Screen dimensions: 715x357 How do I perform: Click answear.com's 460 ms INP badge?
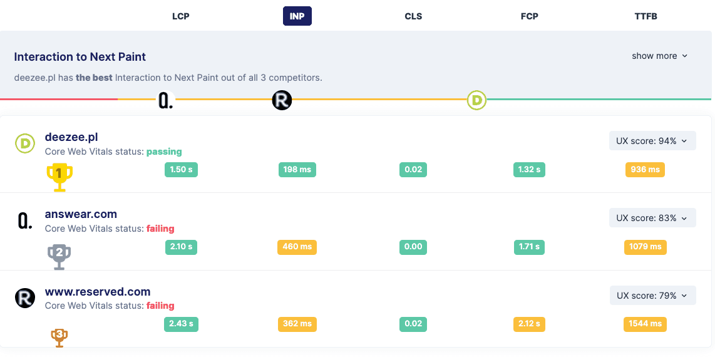point(297,247)
